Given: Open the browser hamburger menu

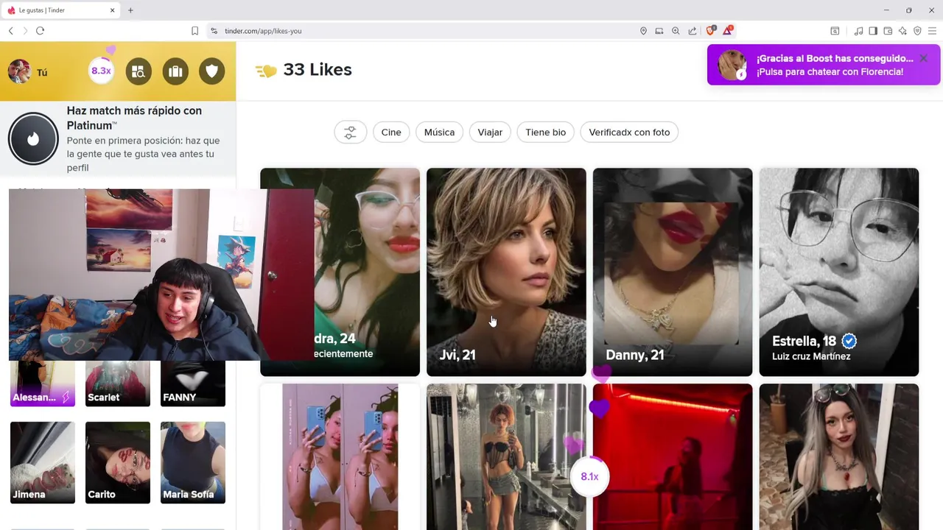Looking at the screenshot, I should (932, 31).
